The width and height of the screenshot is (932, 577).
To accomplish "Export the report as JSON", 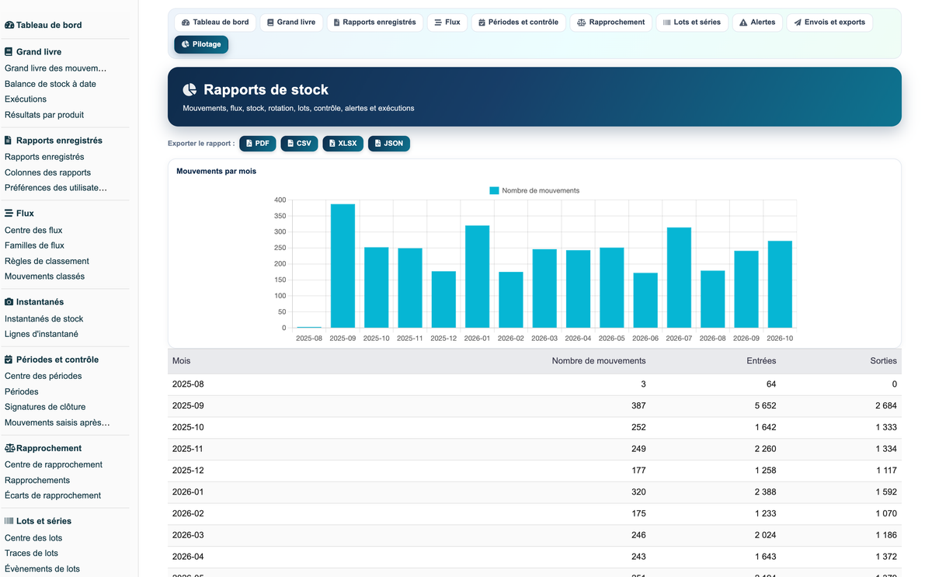I will point(389,144).
